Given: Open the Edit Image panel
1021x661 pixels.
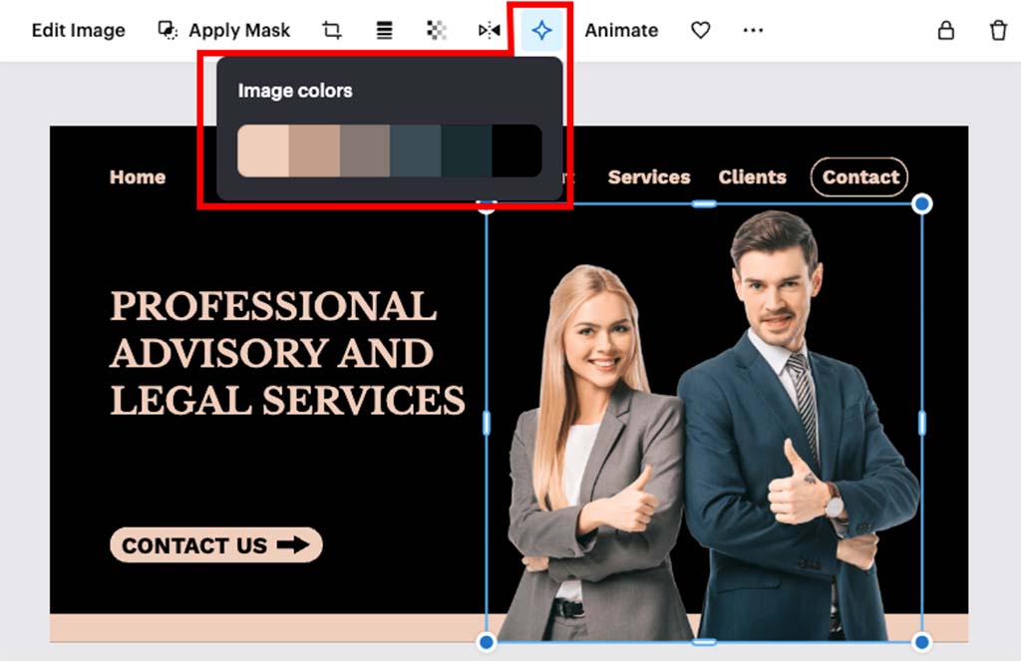Looking at the screenshot, I should click(78, 30).
